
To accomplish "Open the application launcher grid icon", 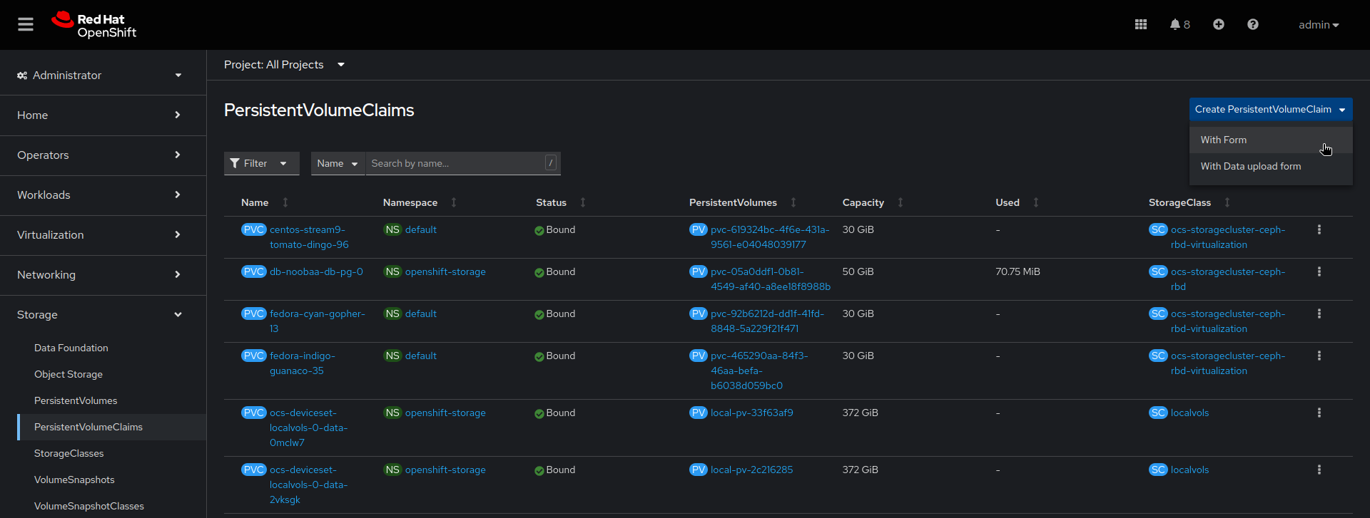I will tap(1140, 25).
